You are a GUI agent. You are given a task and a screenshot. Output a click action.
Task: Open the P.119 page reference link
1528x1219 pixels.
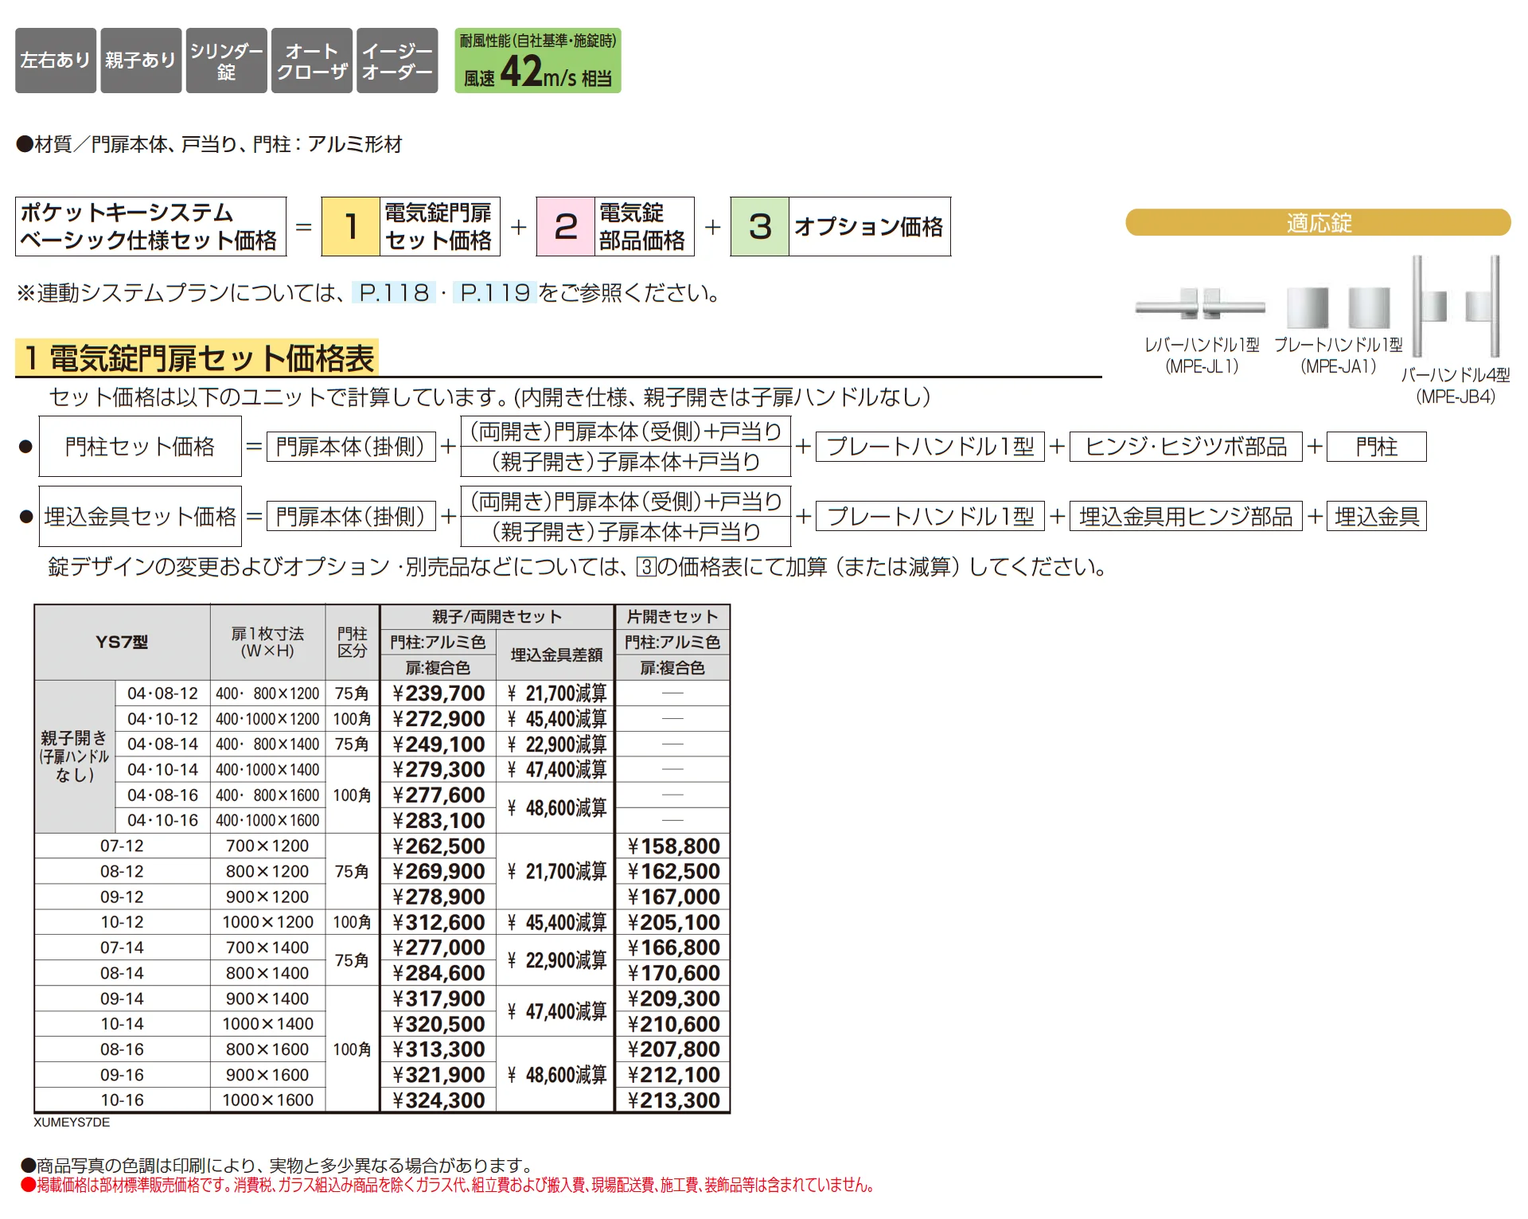495,293
